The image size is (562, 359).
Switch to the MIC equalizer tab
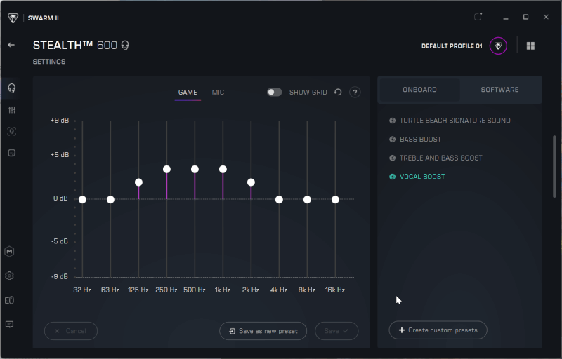[218, 93]
